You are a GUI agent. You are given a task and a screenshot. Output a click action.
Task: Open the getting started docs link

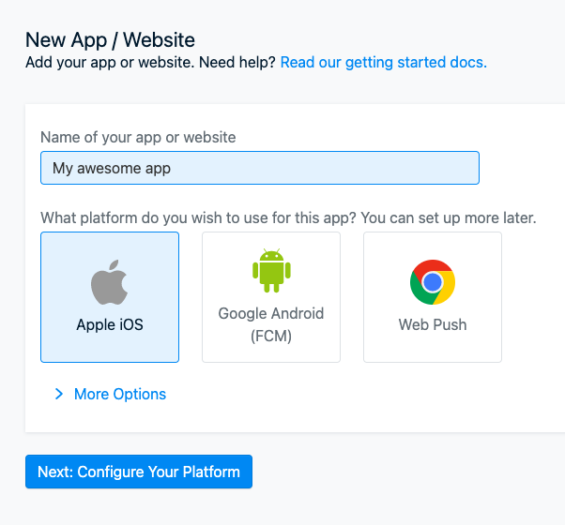384,62
